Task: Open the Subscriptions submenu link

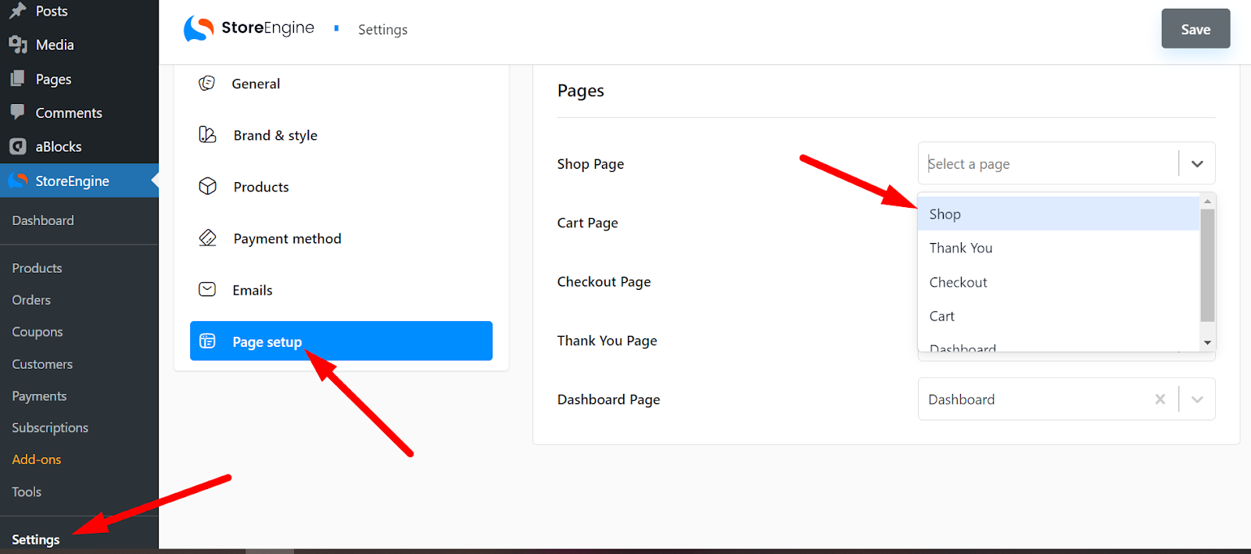Action: (50, 428)
